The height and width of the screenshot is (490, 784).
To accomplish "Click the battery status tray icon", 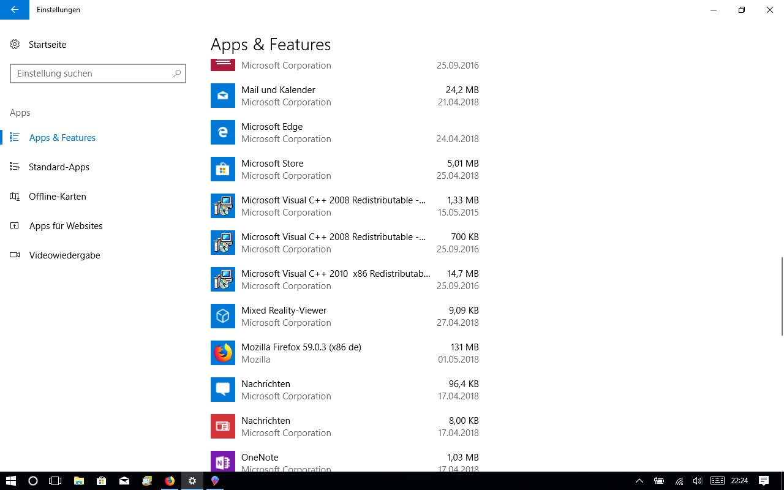I will 659,481.
